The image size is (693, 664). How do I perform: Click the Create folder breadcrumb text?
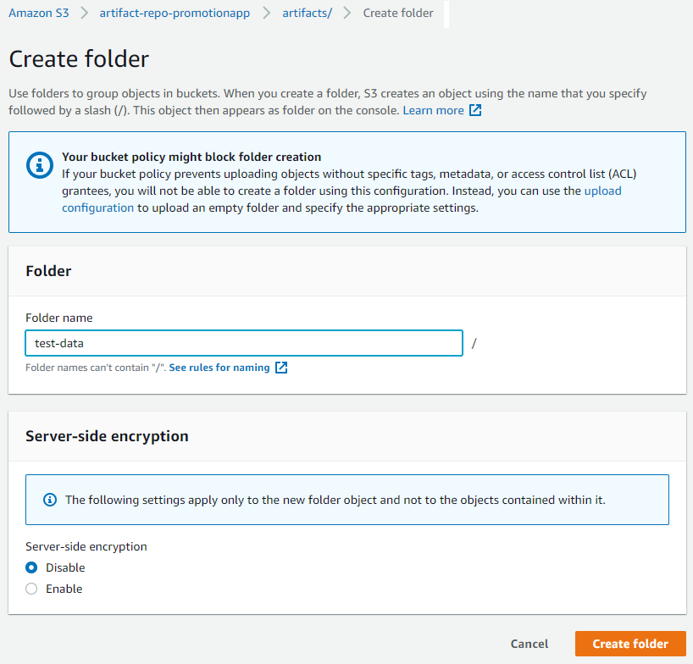tap(398, 14)
